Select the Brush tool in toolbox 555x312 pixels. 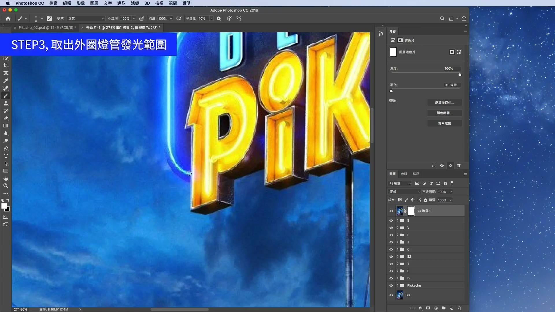click(x=6, y=96)
